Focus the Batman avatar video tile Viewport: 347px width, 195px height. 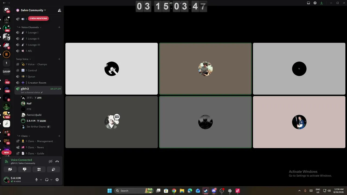(205, 122)
